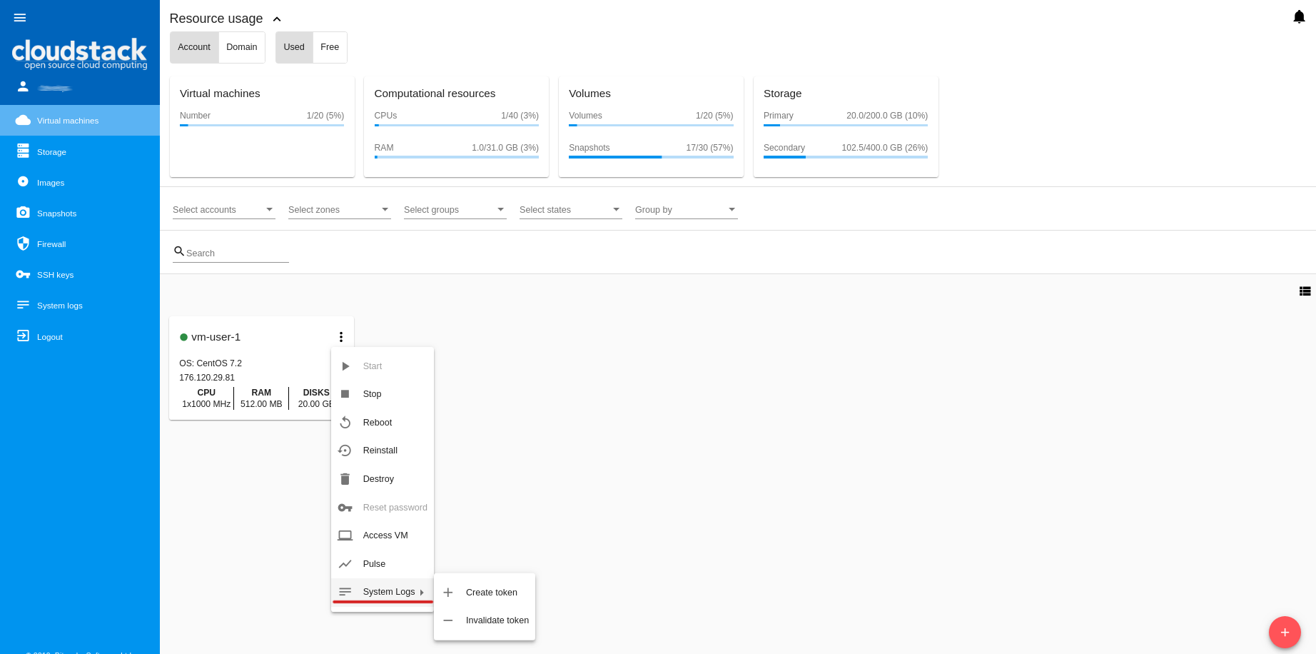
Task: Open the Select accounts dropdown
Action: [x=223, y=210]
